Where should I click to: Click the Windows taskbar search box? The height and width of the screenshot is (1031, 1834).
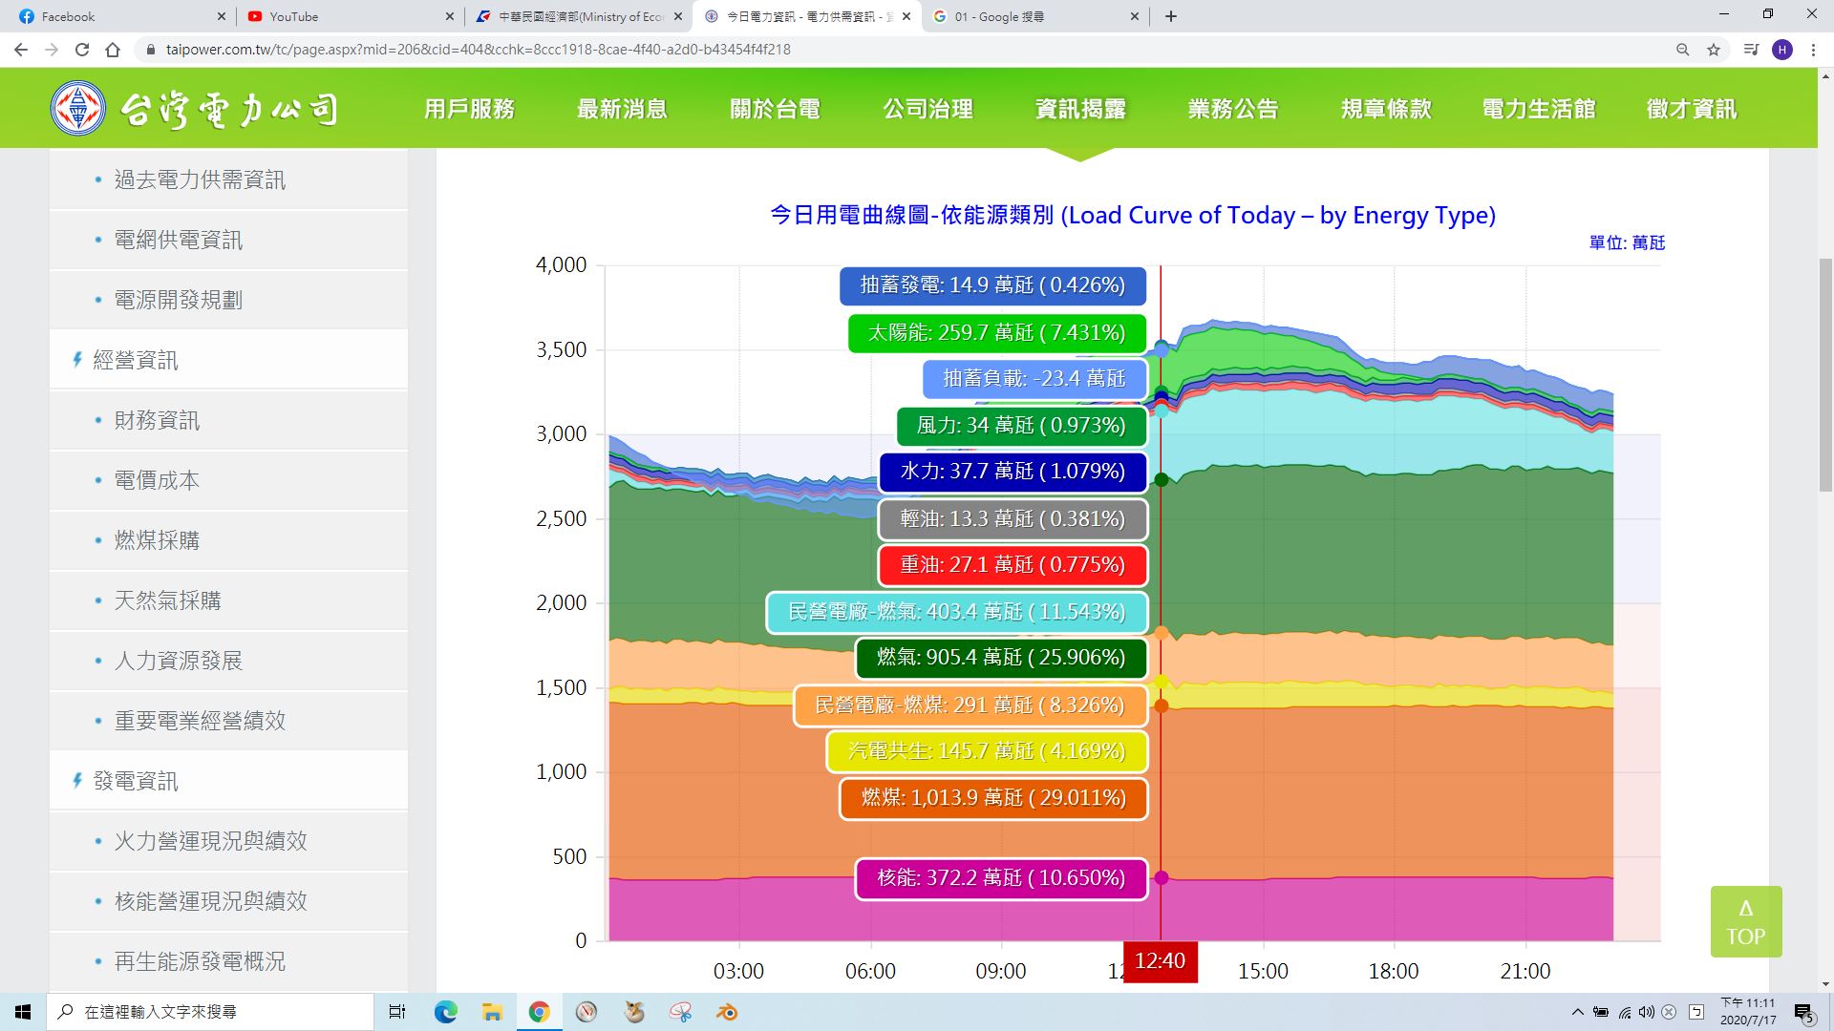click(210, 1012)
